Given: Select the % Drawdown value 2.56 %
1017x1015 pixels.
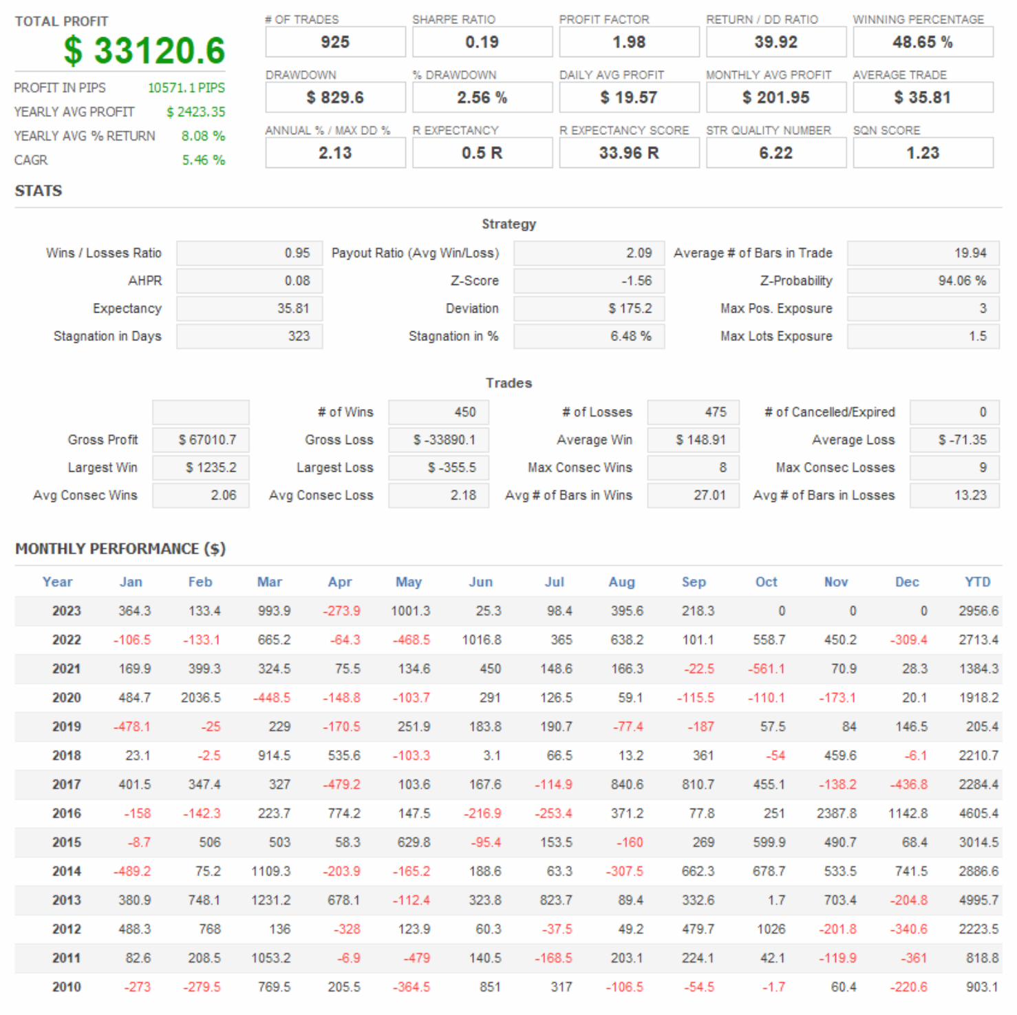Looking at the screenshot, I should (x=482, y=97).
